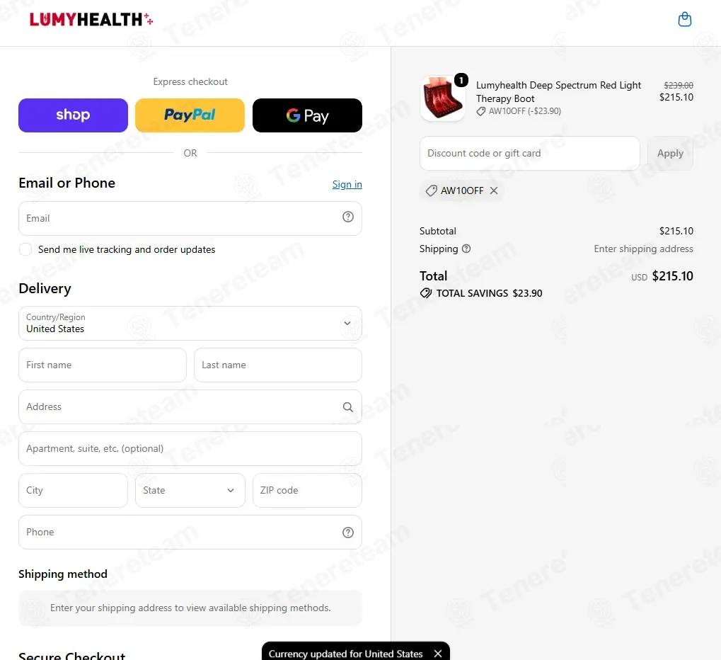This screenshot has height=660, width=721.
Task: Focus the ZIP code field
Action: [307, 491]
